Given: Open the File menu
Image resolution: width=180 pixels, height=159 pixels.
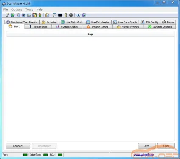Looking at the screenshot, I should coord(6,9).
